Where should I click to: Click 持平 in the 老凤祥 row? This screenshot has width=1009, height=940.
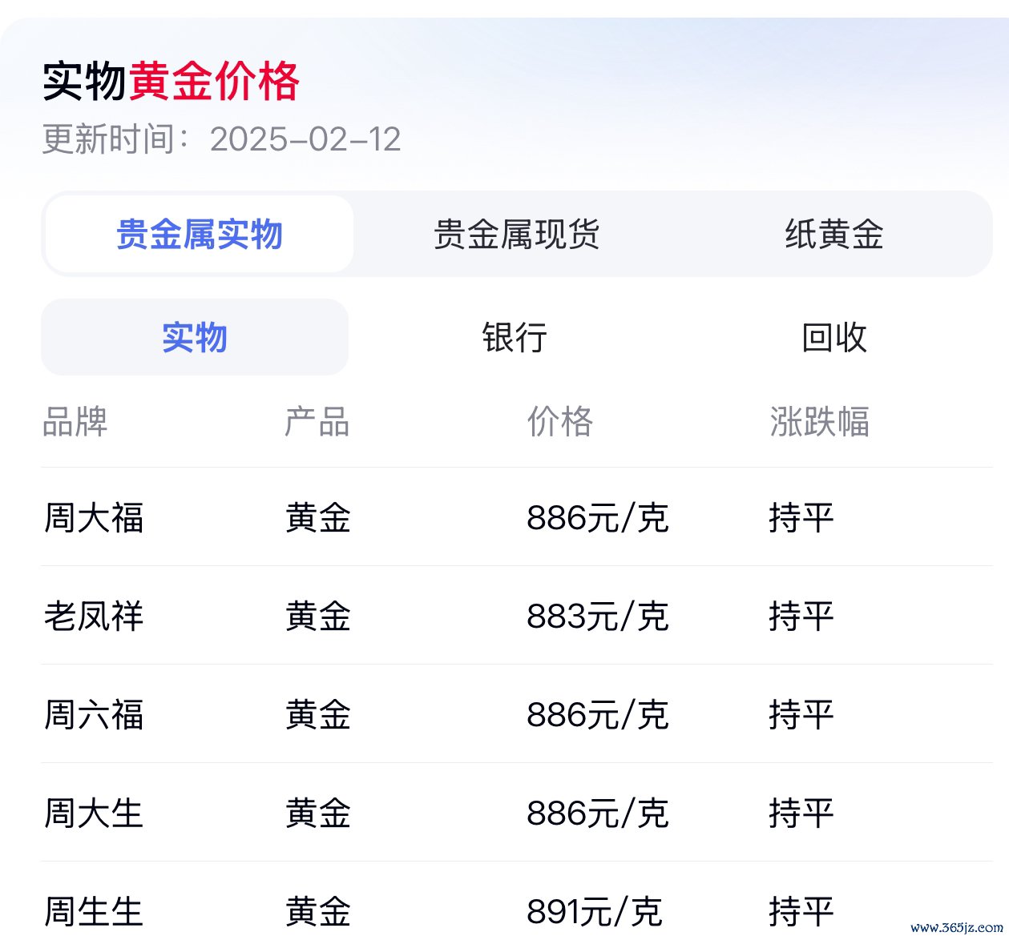(801, 616)
